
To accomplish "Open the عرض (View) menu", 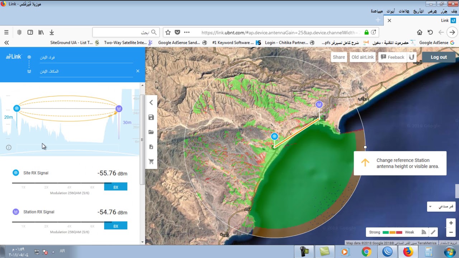I will 432,11.
